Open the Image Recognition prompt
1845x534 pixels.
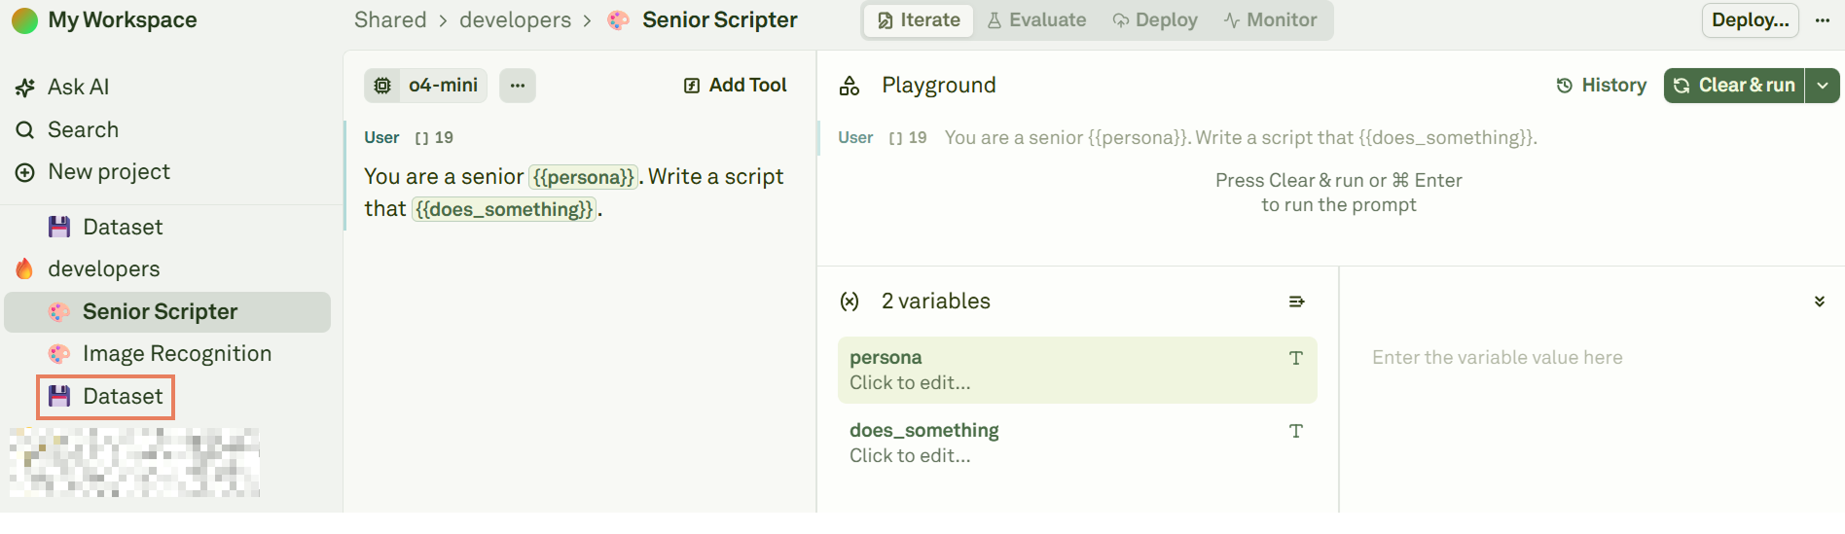[177, 354]
